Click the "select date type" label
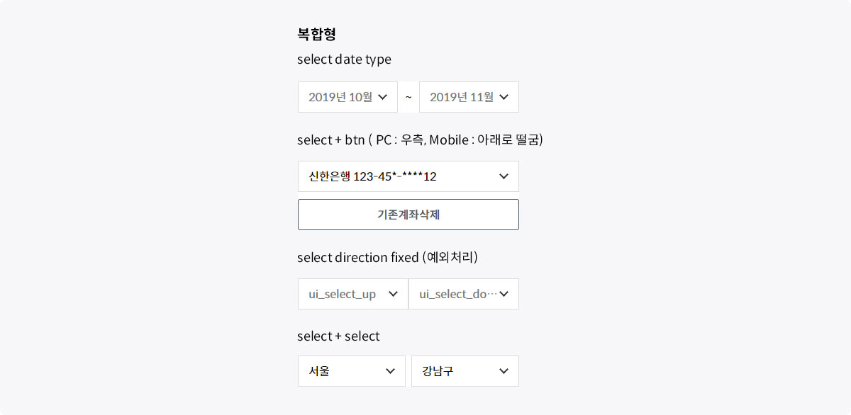The image size is (851, 415). pos(344,59)
